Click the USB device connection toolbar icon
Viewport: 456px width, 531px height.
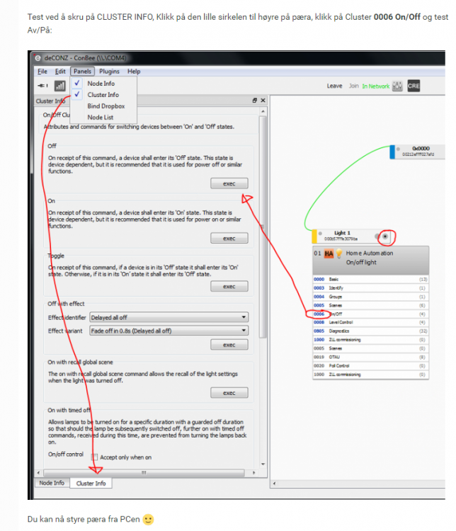tap(42, 85)
